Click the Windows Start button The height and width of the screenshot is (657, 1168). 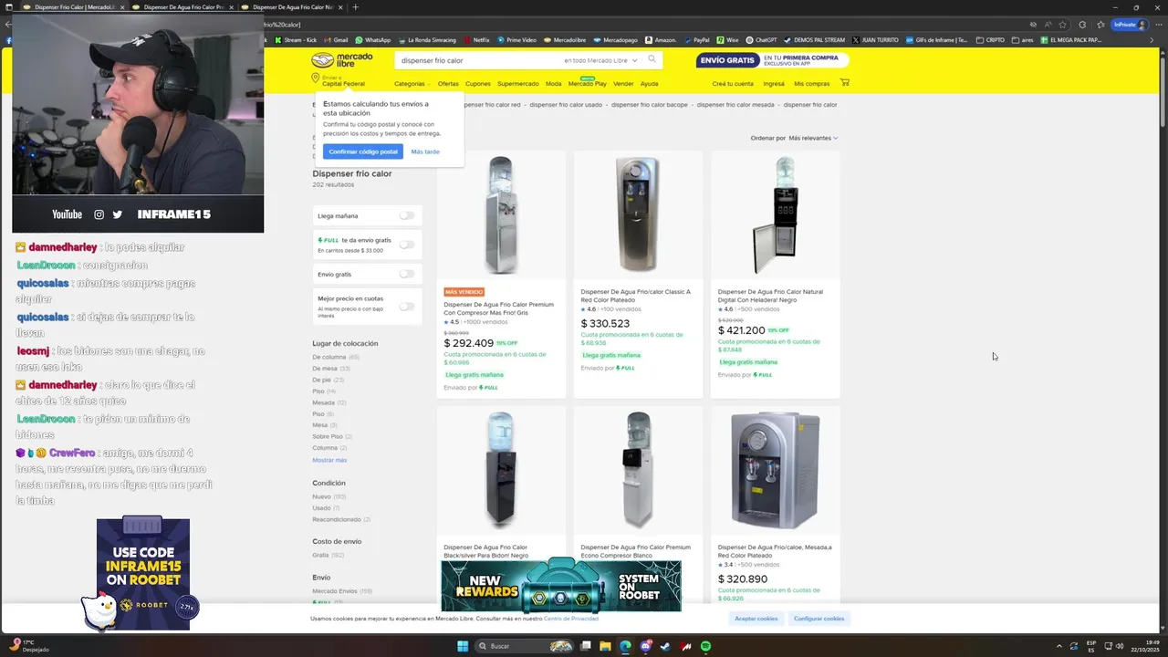(x=463, y=646)
